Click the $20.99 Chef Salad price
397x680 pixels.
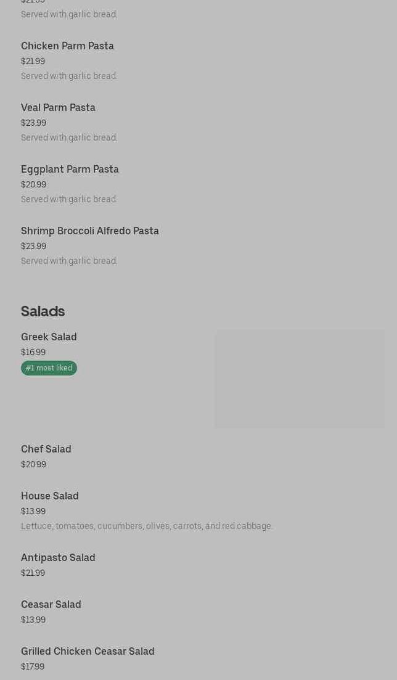33,464
